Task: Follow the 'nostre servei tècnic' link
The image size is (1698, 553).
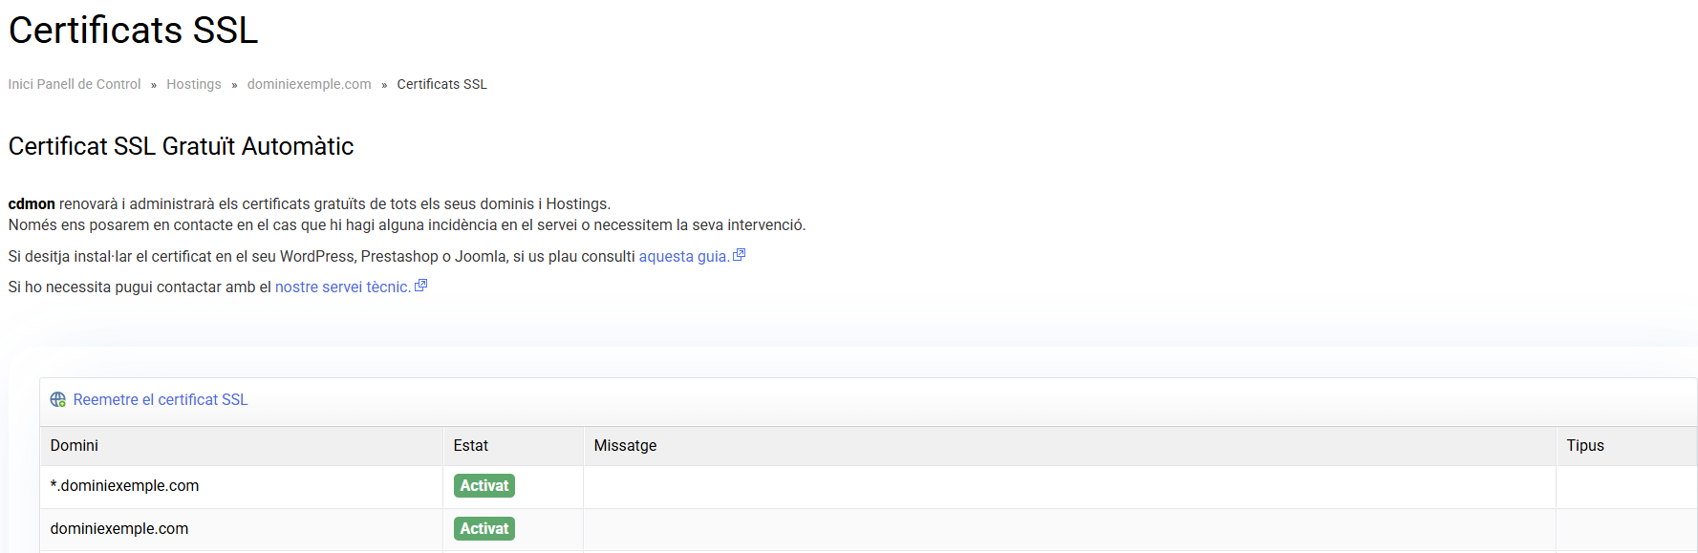Action: click(342, 287)
